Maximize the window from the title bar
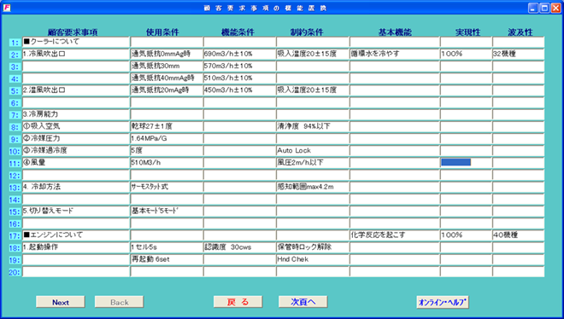The width and height of the screenshot is (564, 319). pos(544,8)
